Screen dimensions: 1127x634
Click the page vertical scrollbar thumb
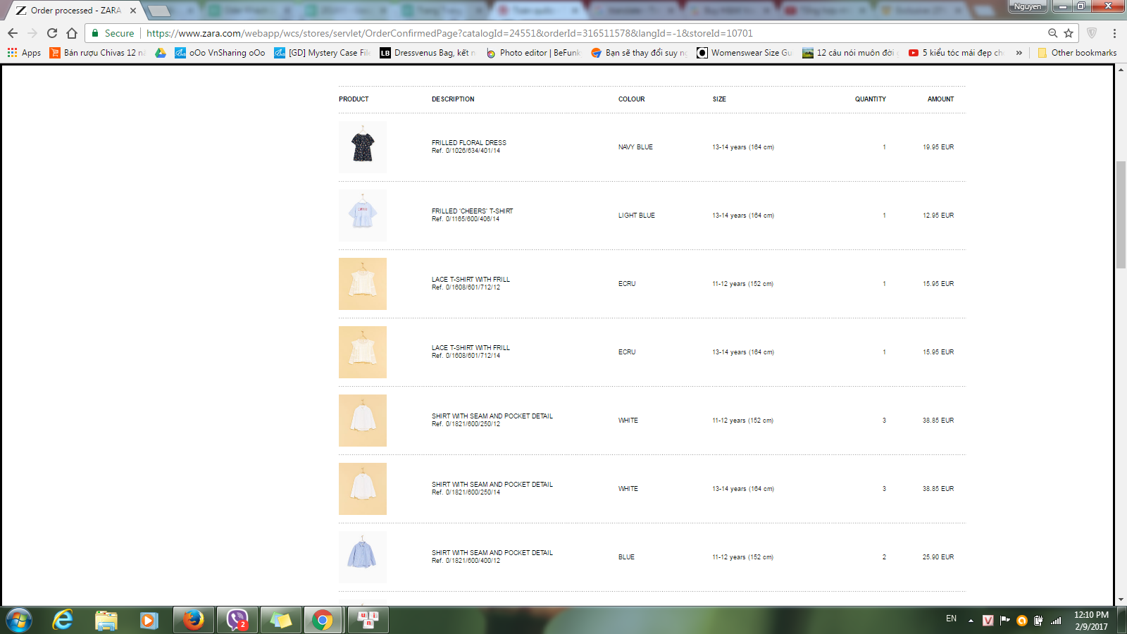pyautogui.click(x=1121, y=214)
